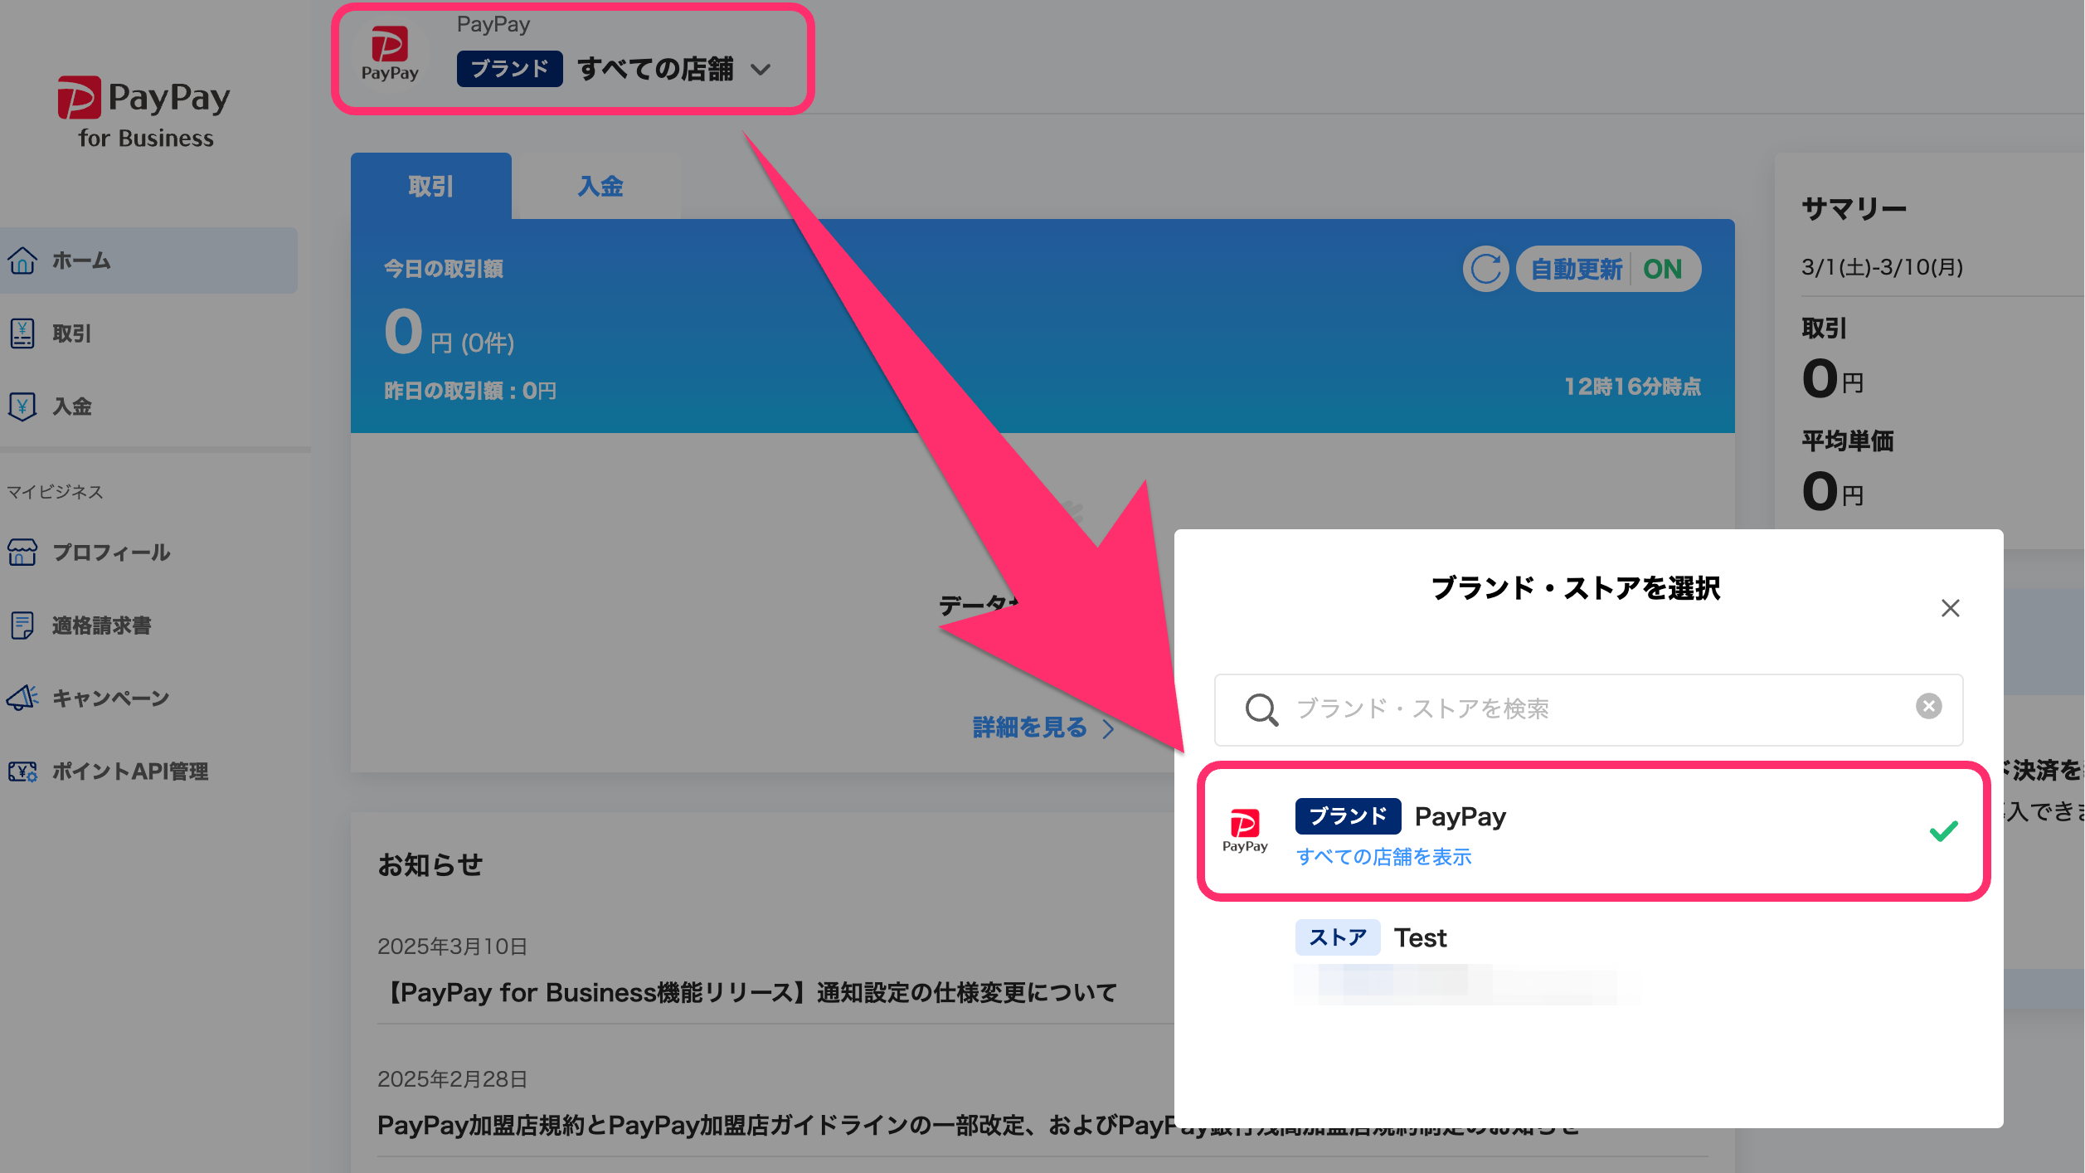Image resolution: width=2085 pixels, height=1173 pixels.
Task: Click the 12時16分時点 timestamp
Action: click(x=1632, y=387)
